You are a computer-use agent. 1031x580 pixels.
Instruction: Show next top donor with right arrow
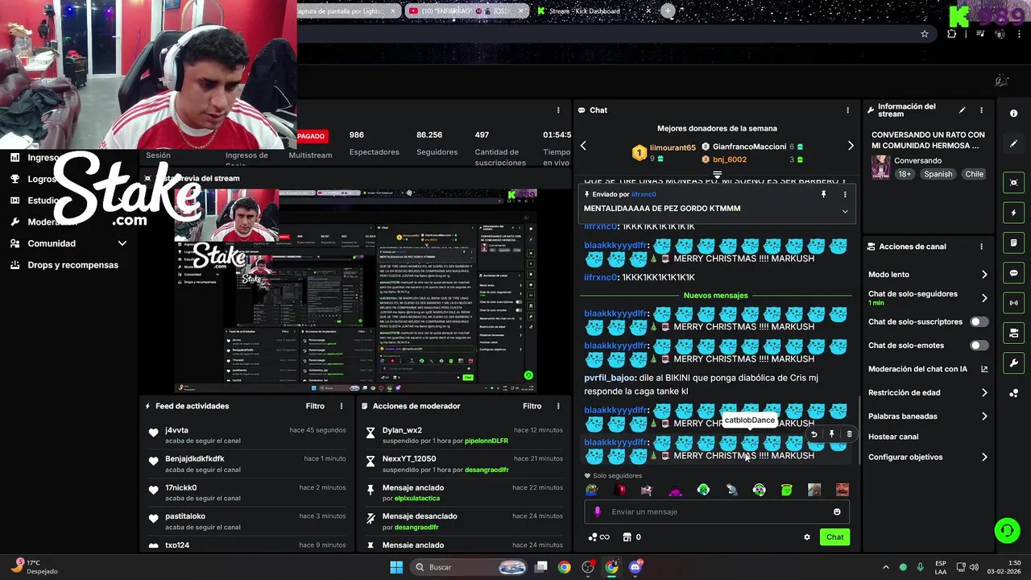pyautogui.click(x=851, y=146)
